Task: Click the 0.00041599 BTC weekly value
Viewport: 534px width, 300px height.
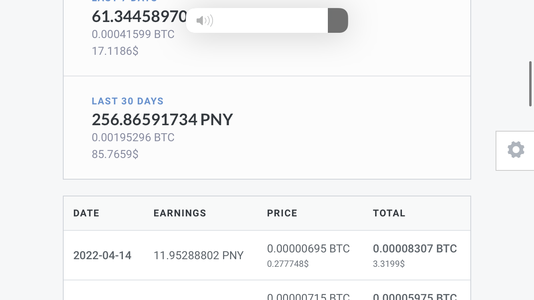Action: 133,34
